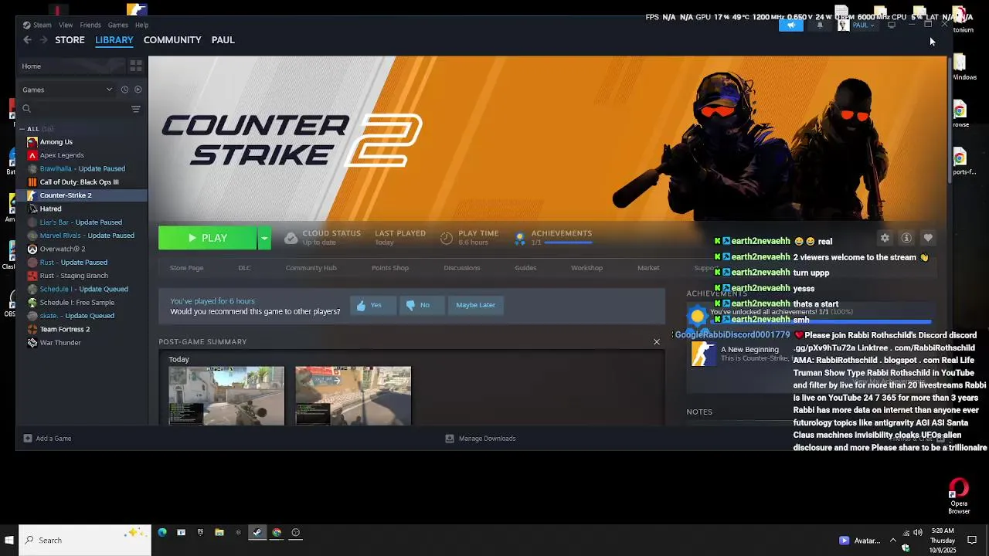989x556 pixels.
Task: Open Microsoft Edge from the taskbar
Action: click(x=162, y=533)
